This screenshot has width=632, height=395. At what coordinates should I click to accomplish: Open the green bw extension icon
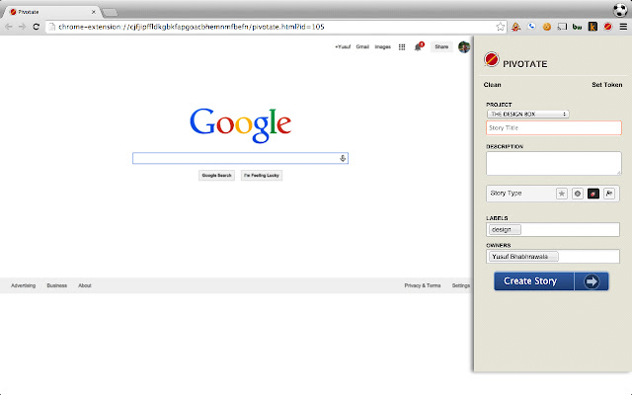(x=577, y=27)
